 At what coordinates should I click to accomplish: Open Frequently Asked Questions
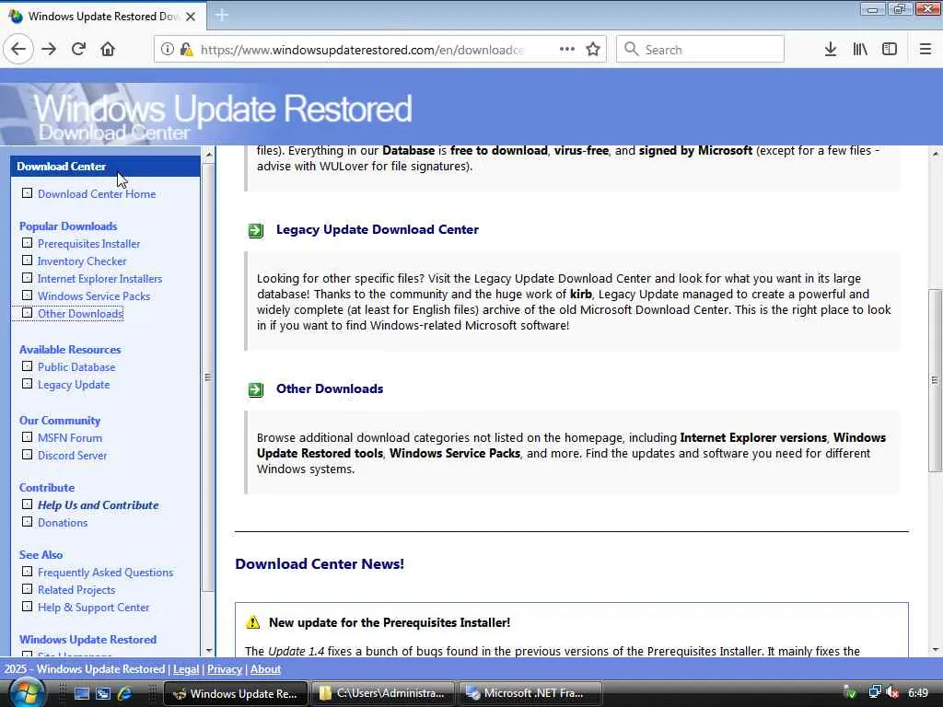[x=105, y=573]
